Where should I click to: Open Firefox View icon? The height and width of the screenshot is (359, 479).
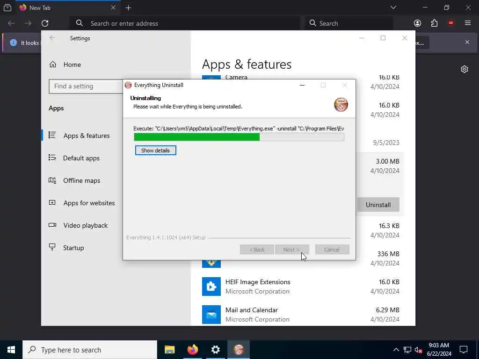[x=7, y=8]
